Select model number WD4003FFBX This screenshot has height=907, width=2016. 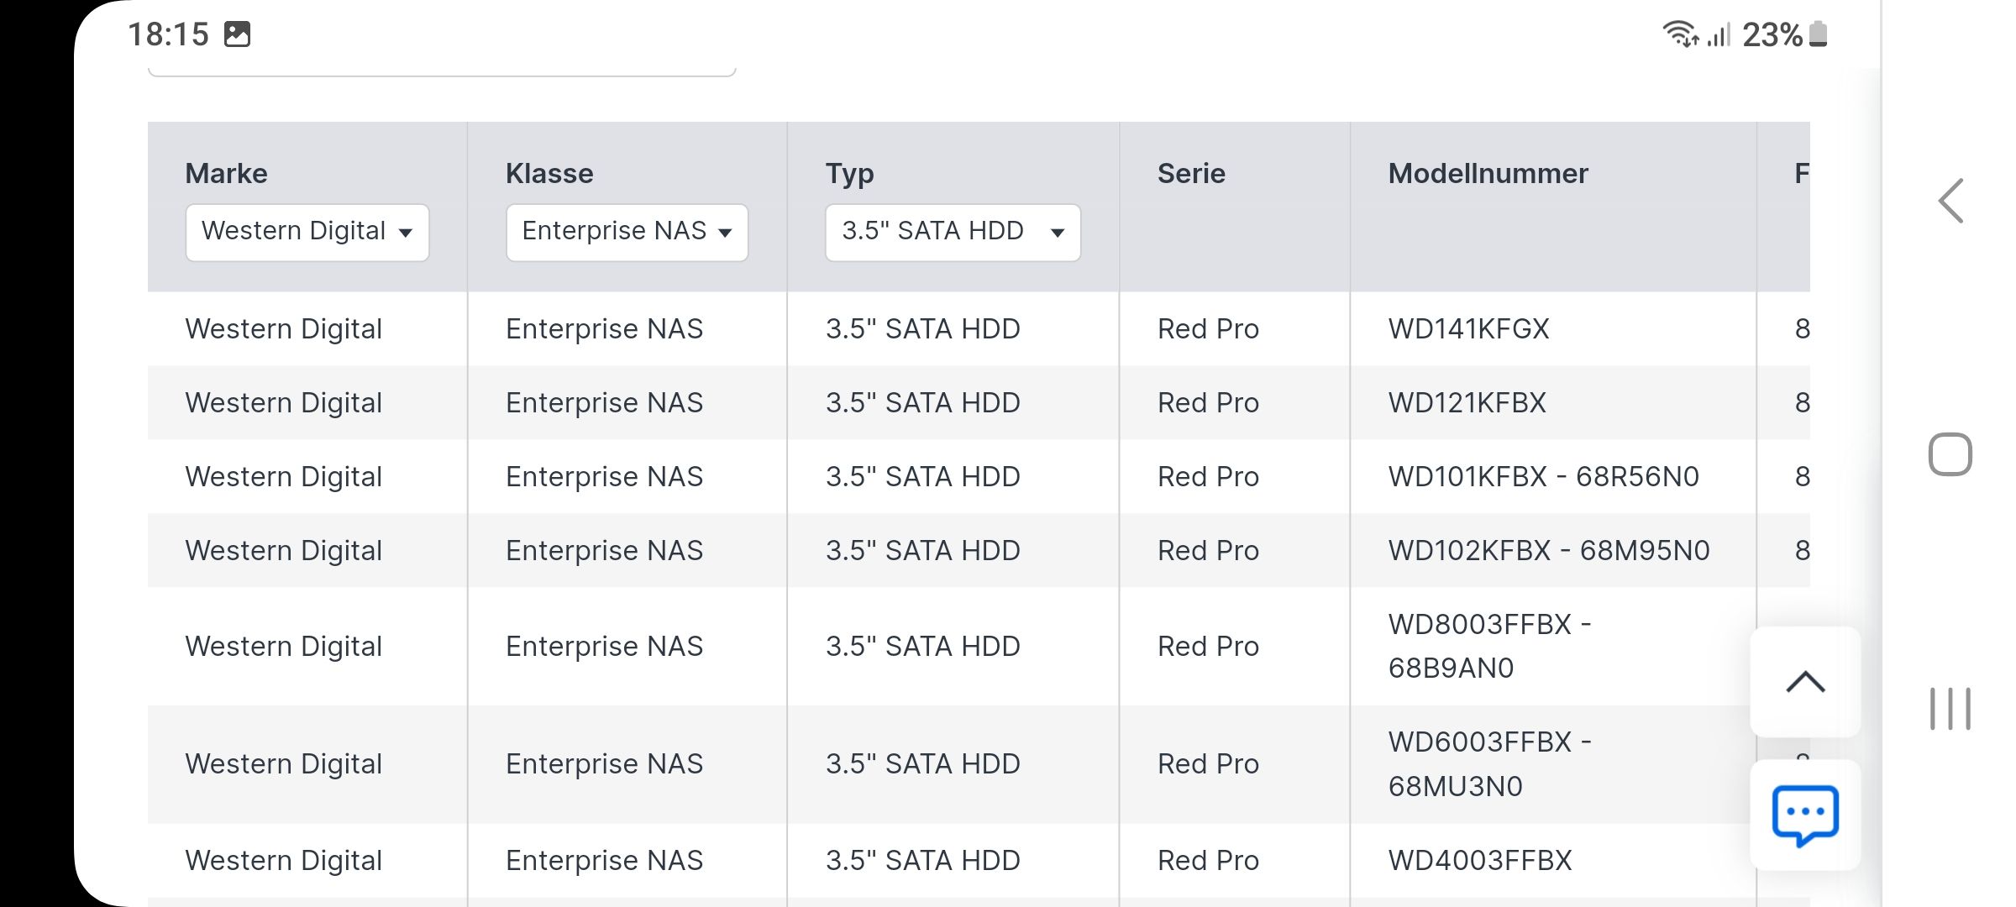point(1480,860)
